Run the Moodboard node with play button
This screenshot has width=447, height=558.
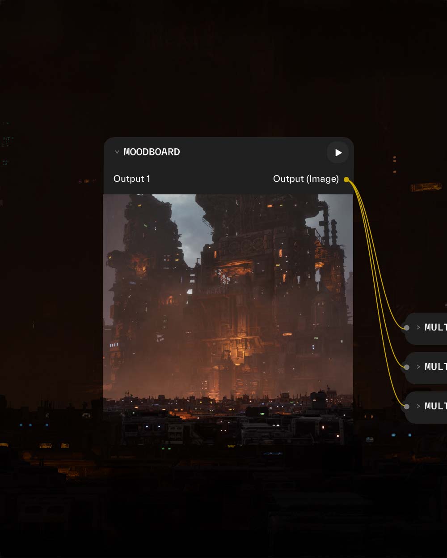point(338,153)
